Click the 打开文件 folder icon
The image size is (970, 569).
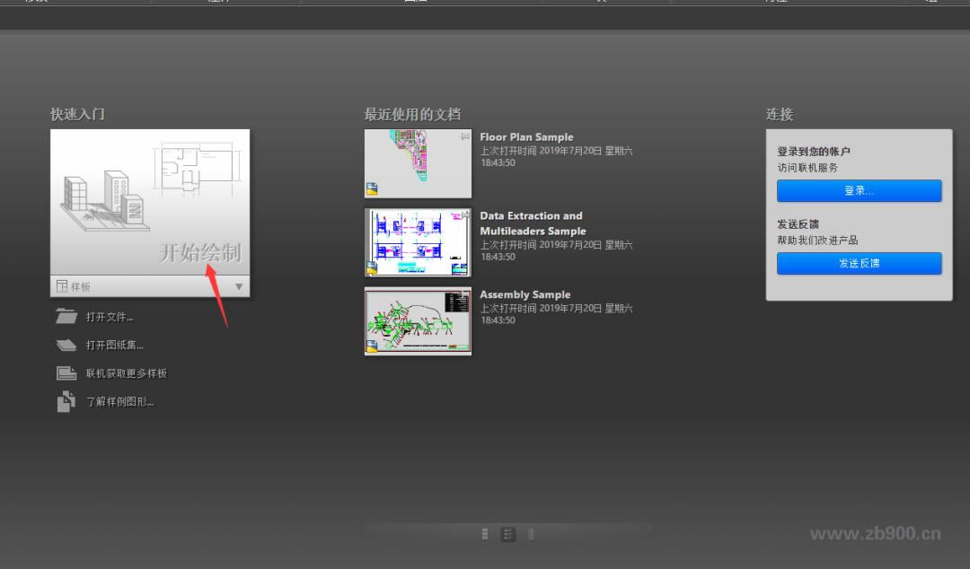click(66, 316)
